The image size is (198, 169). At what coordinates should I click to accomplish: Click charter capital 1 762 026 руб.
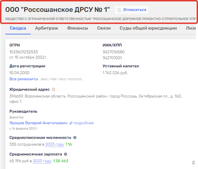click(115, 73)
